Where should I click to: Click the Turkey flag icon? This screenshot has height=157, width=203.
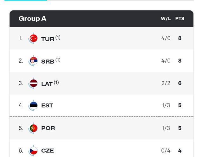33,38
